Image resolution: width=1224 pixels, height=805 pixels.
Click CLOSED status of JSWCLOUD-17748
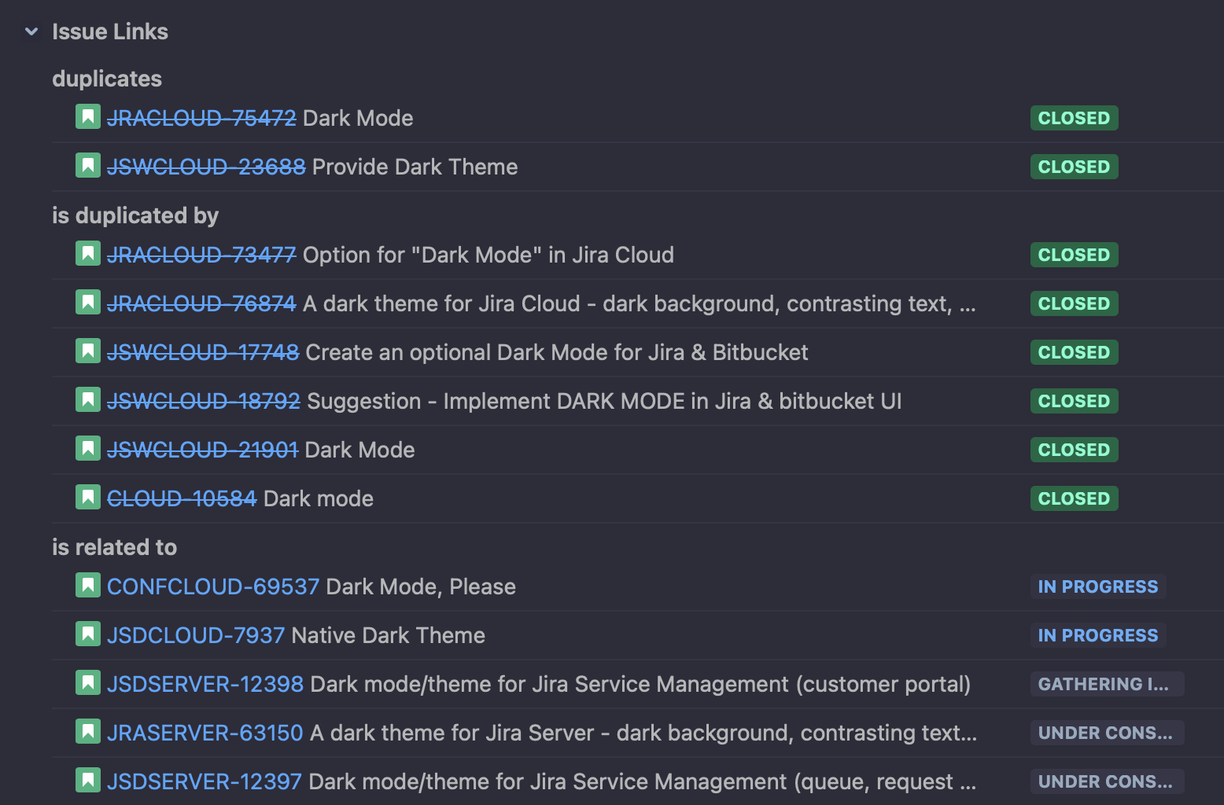[1074, 352]
